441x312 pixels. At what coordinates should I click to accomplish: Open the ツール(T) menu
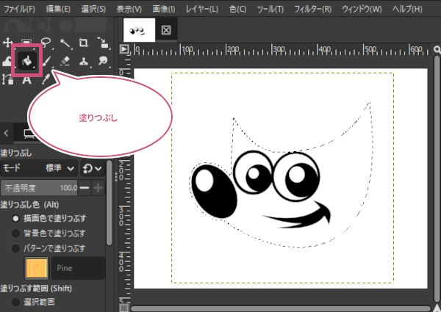point(270,10)
